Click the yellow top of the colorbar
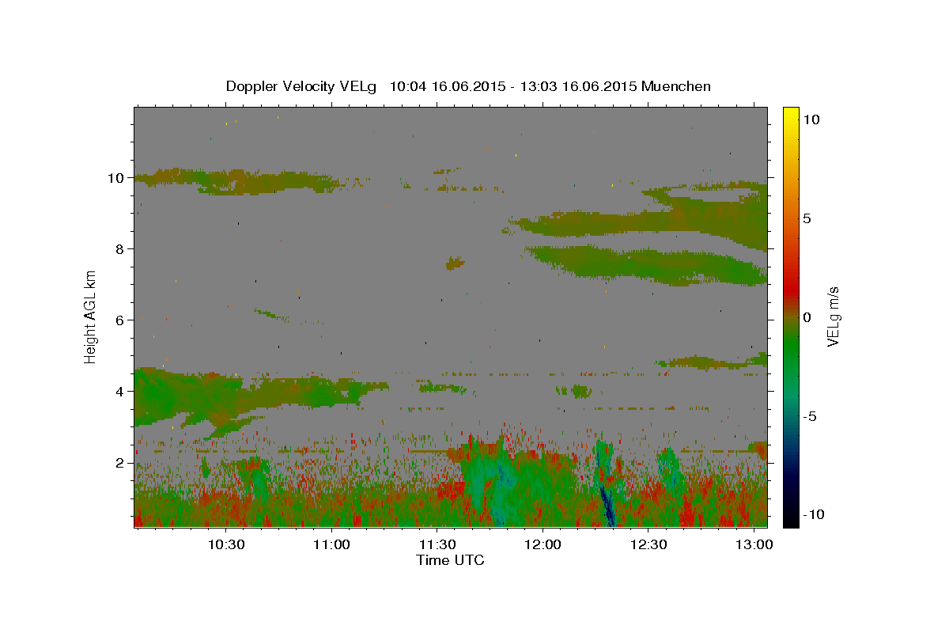 (791, 113)
